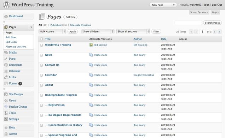Click the Dashboard home icon

6,16
